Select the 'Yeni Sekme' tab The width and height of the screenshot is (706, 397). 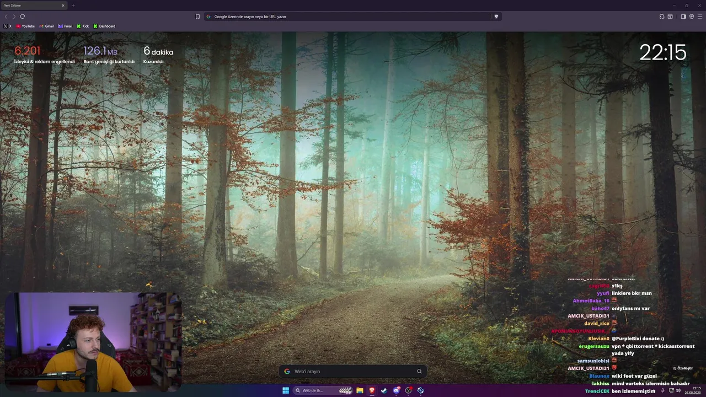pos(33,6)
